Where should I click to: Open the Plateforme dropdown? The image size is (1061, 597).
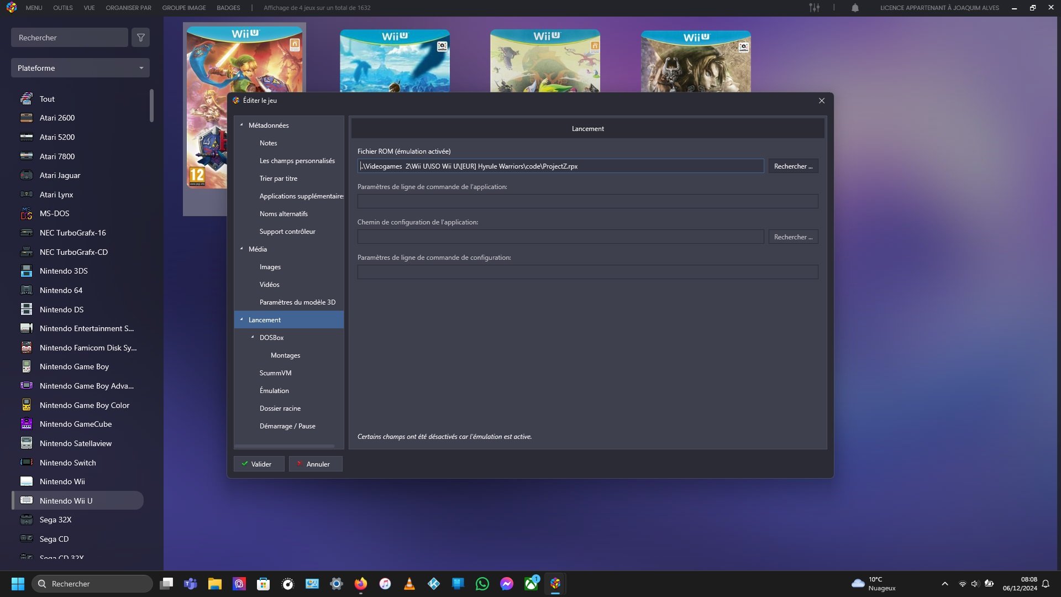coord(80,68)
